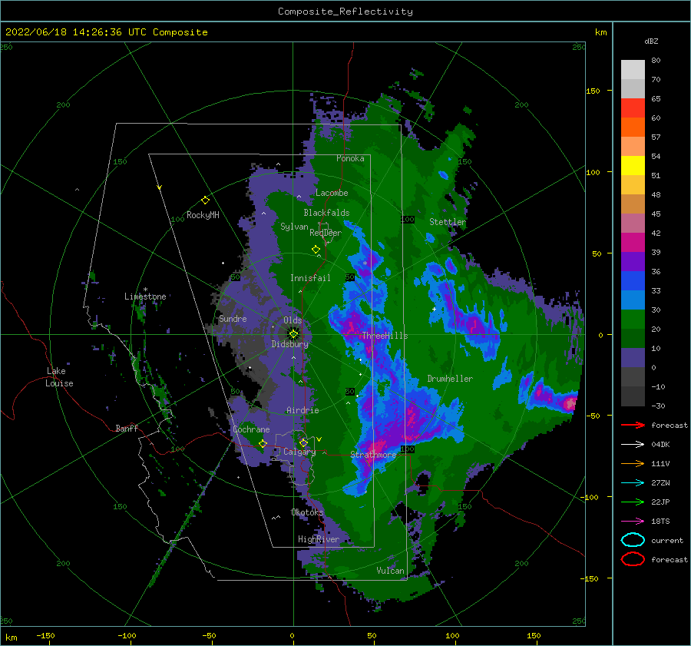
Task: Click the 150 value on right axis
Action: (593, 91)
